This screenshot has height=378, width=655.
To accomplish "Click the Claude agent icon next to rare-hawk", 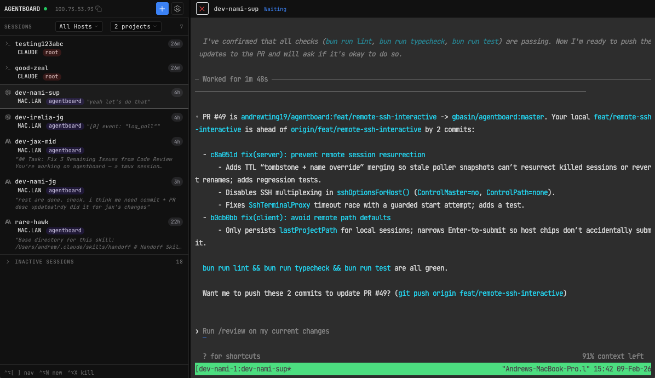I will coord(7,222).
